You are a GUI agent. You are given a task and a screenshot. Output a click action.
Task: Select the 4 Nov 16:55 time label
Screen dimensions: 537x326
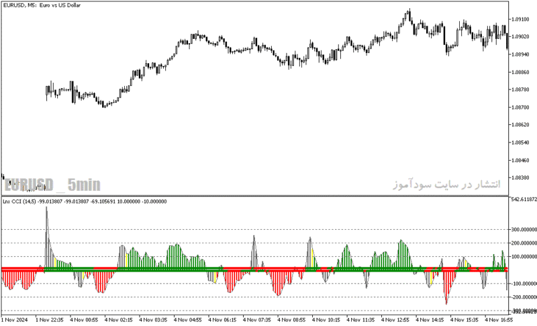pyautogui.click(x=499, y=320)
